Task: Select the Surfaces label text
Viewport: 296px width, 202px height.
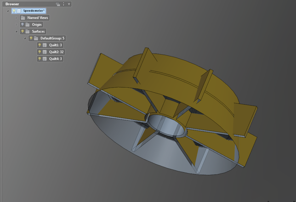Action: pyautogui.click(x=38, y=31)
